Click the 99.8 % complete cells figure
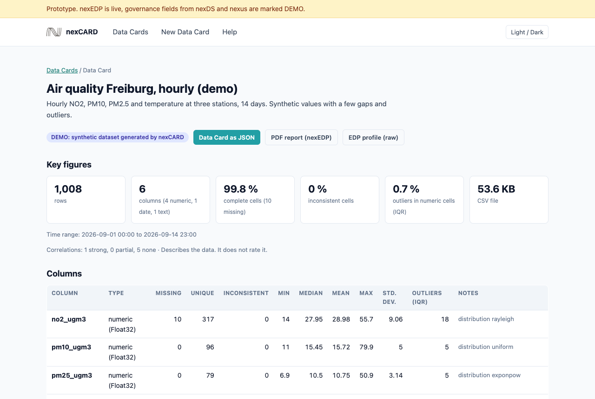The width and height of the screenshot is (595, 399). point(255,199)
